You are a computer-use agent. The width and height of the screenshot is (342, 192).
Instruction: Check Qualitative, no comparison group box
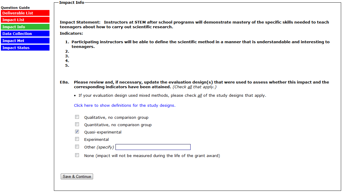pyautogui.click(x=77, y=117)
